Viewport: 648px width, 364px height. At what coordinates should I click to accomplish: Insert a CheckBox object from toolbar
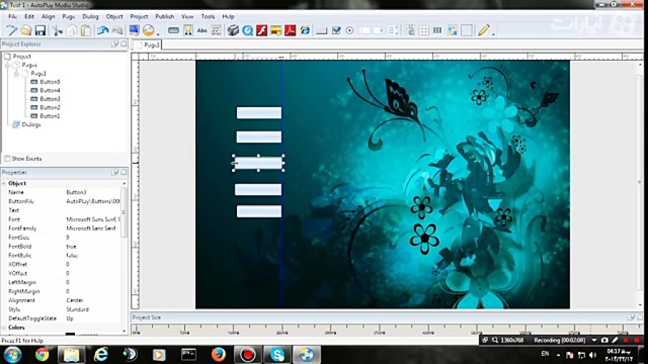(336, 30)
